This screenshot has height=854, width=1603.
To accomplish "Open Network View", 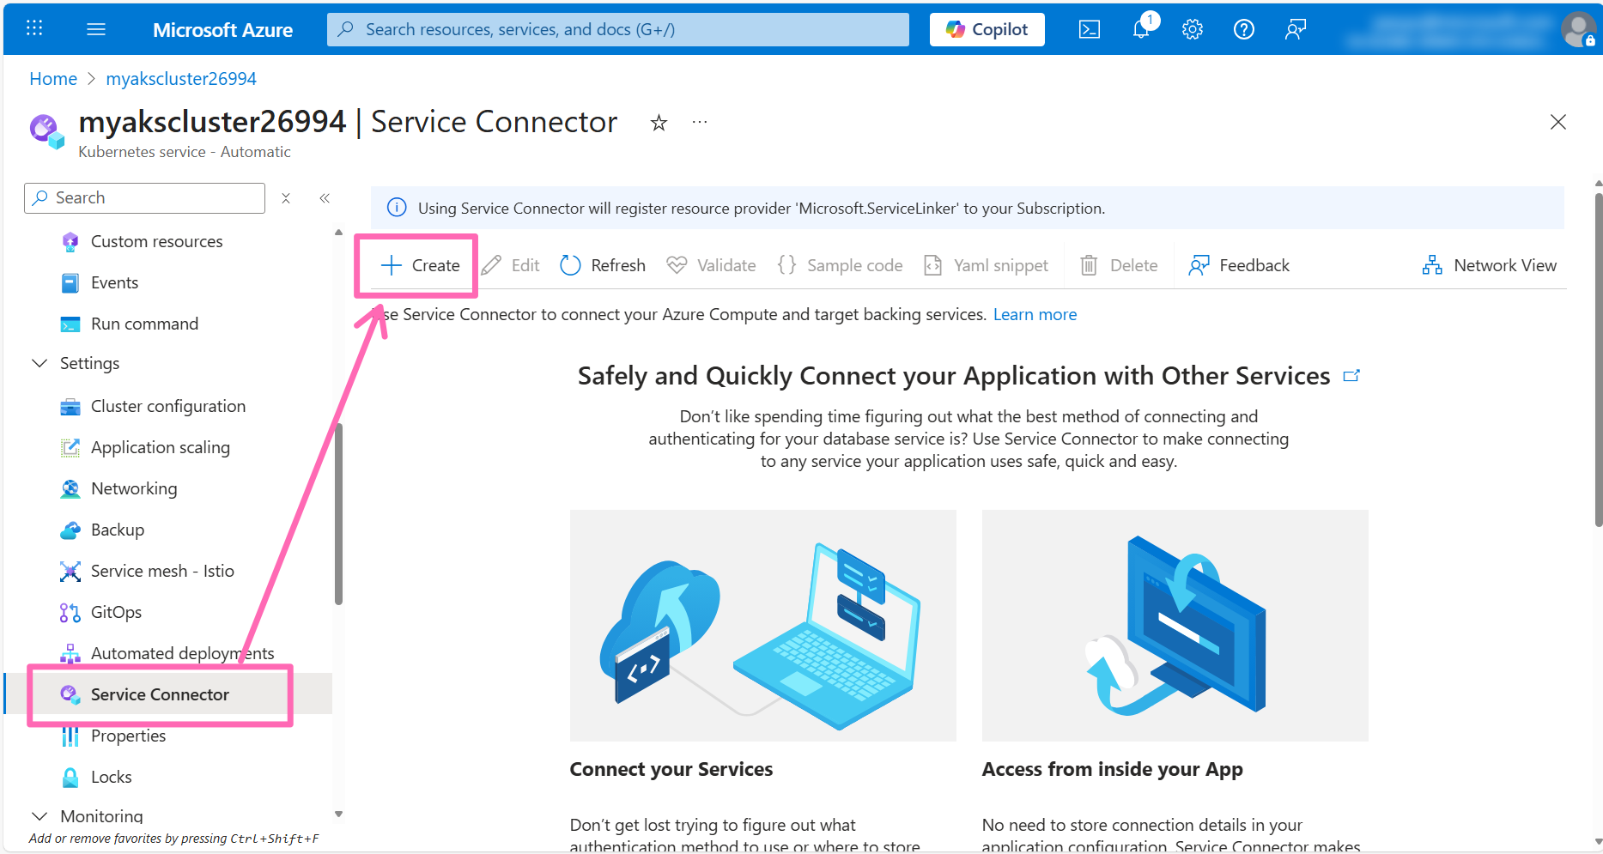I will [1490, 265].
